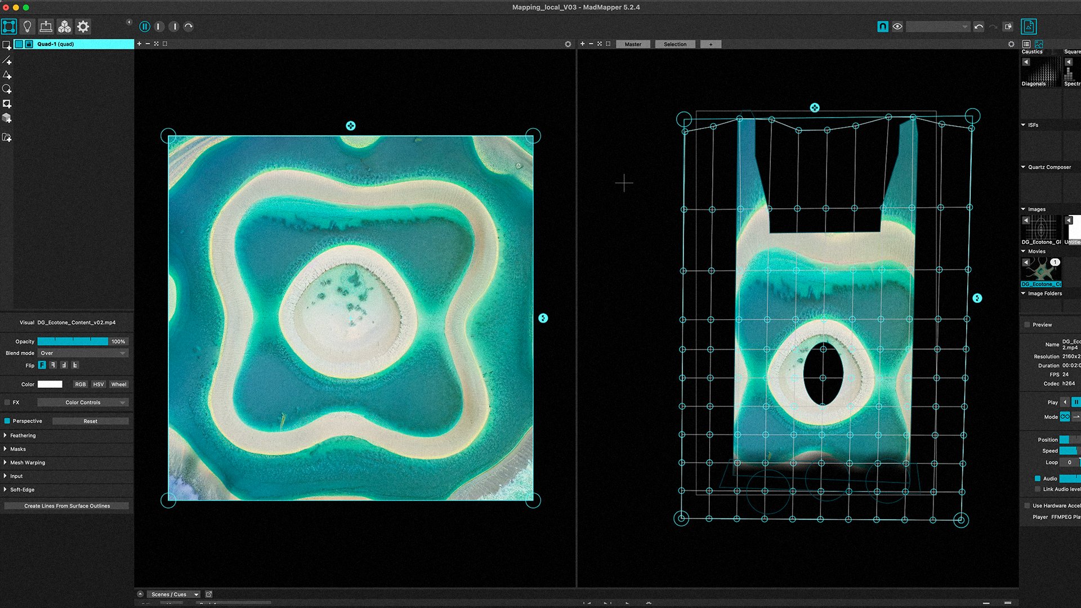
Task: Toggle the eye visibility icon in toolbar
Action: pos(897,26)
